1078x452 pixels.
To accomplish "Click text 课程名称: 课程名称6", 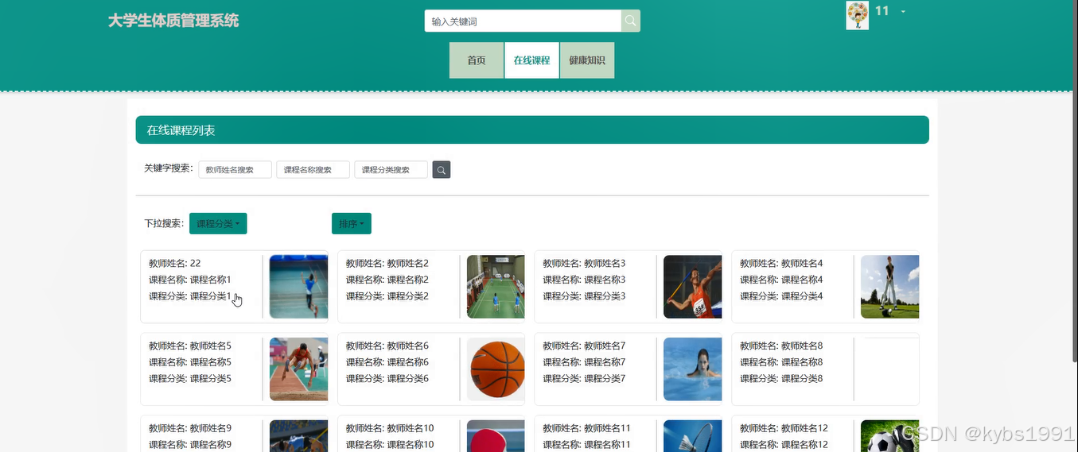I will (387, 362).
